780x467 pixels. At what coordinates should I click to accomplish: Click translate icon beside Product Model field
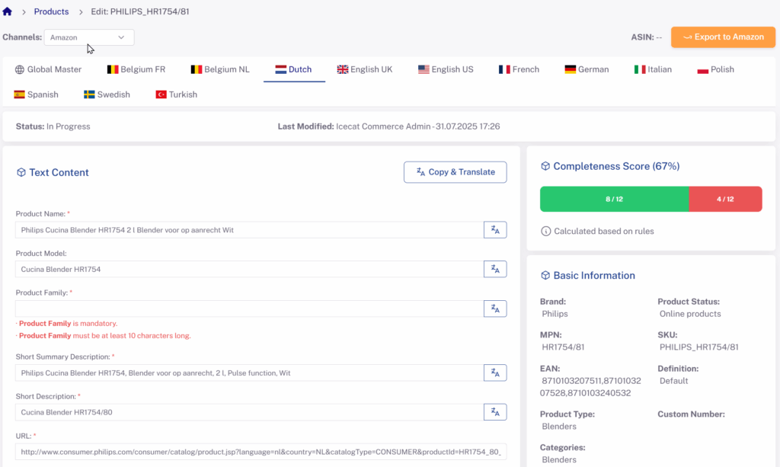(495, 269)
